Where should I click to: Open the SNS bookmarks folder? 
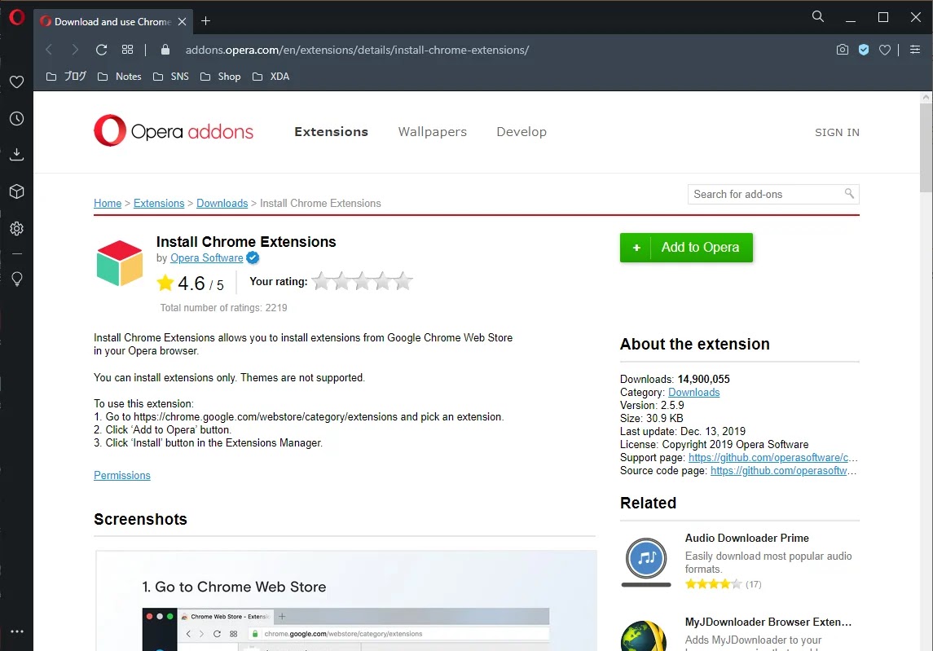click(171, 76)
